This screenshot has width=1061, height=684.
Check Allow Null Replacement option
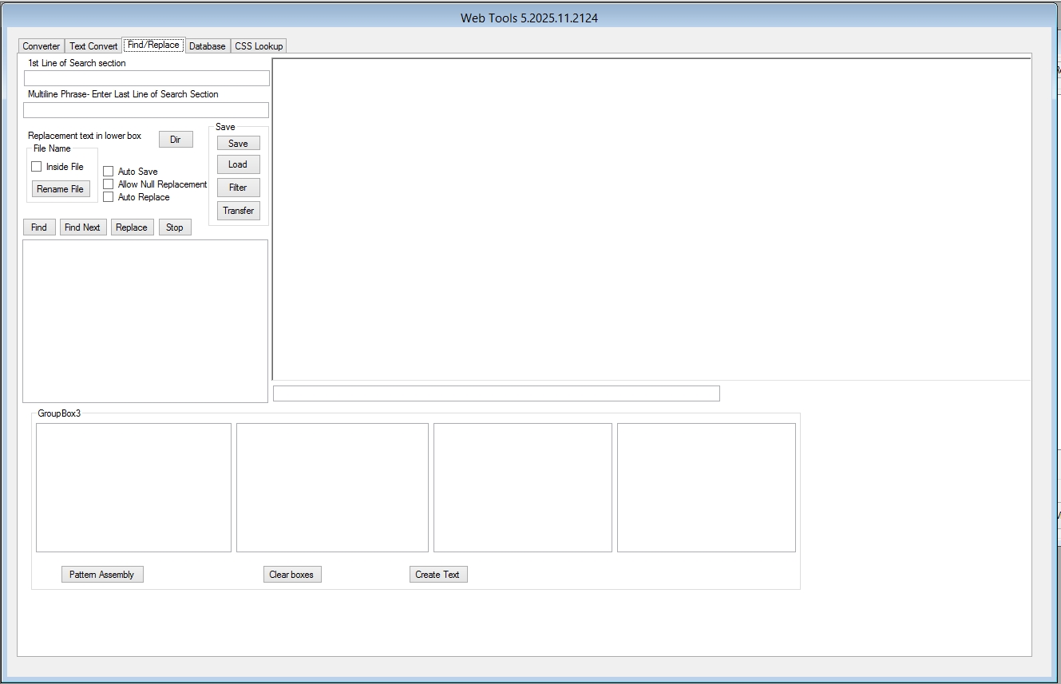point(109,184)
